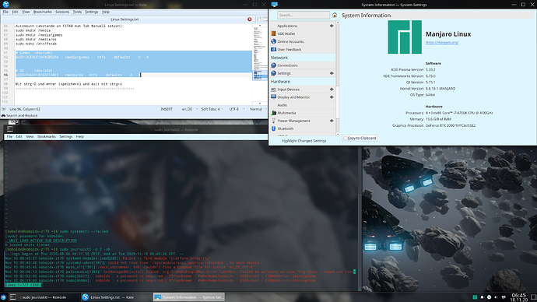Click 'sudo mkdir /media/games' line in Kate
The image size is (537, 302).
coord(39,34)
